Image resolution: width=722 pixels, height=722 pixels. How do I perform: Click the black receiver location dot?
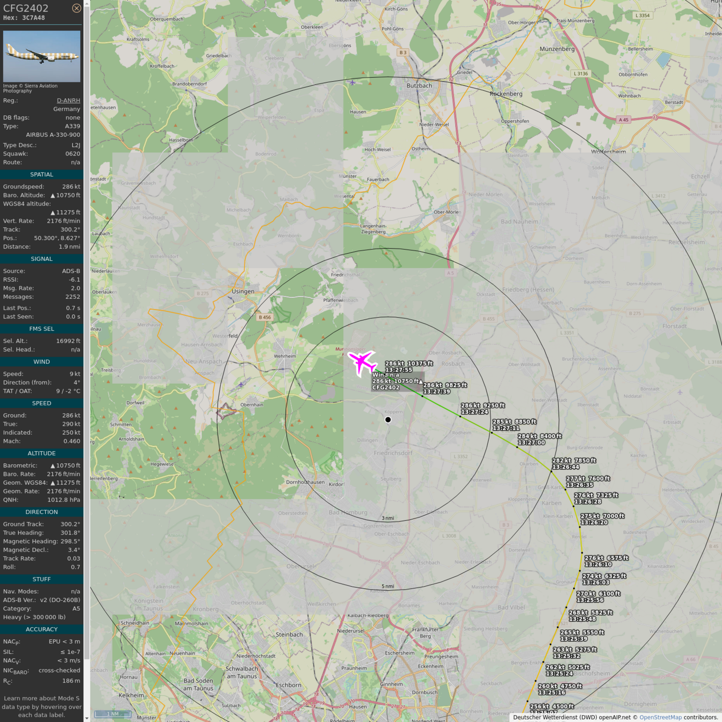pyautogui.click(x=388, y=420)
